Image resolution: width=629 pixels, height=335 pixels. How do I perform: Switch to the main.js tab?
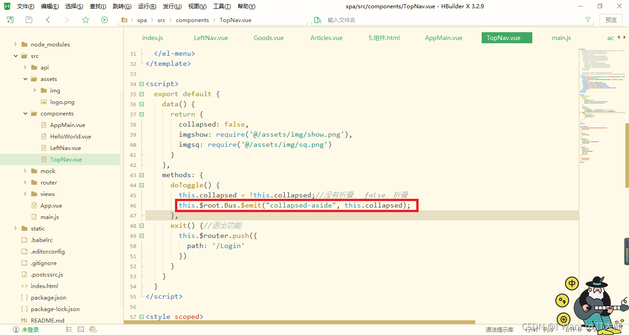point(561,38)
